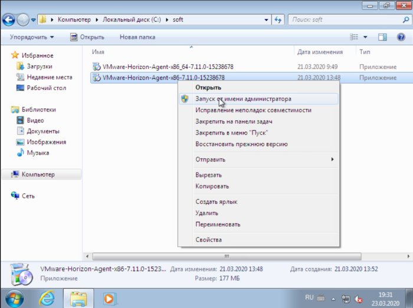Open the Музыка library
The width and height of the screenshot is (413, 308).
(33, 153)
